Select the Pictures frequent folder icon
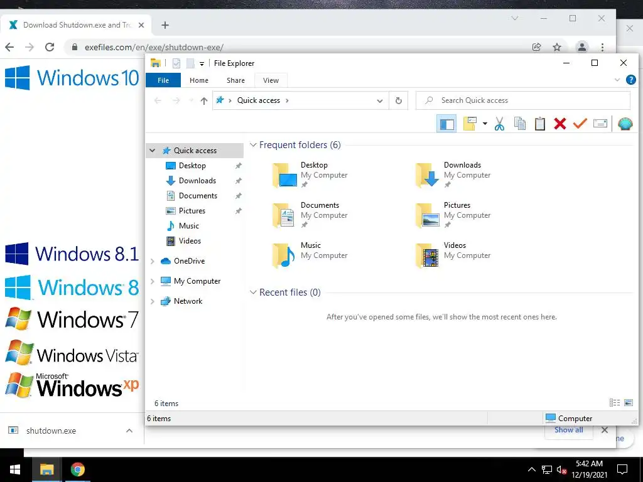This screenshot has height=482, width=643. (427, 215)
